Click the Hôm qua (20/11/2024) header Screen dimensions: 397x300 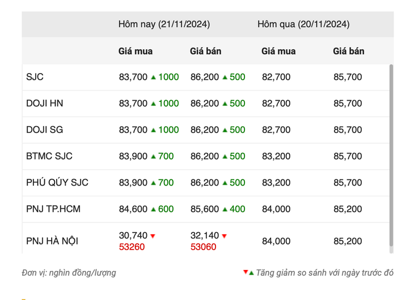click(303, 24)
